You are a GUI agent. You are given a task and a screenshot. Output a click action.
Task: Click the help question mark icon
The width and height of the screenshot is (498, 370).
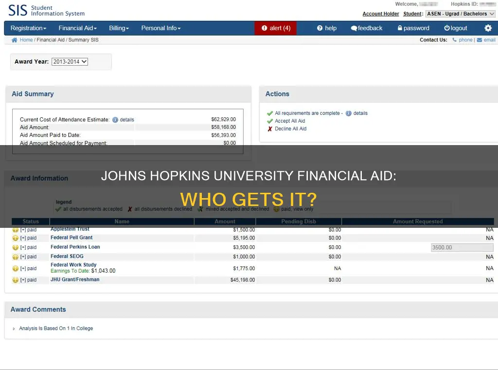(x=320, y=28)
